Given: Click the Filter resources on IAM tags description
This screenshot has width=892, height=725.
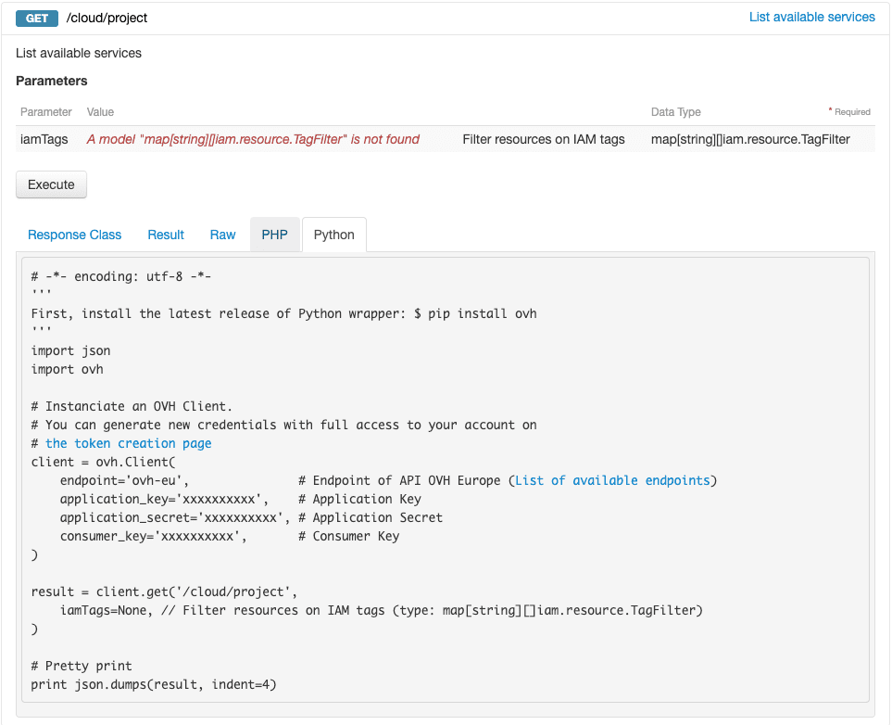Looking at the screenshot, I should pos(544,140).
